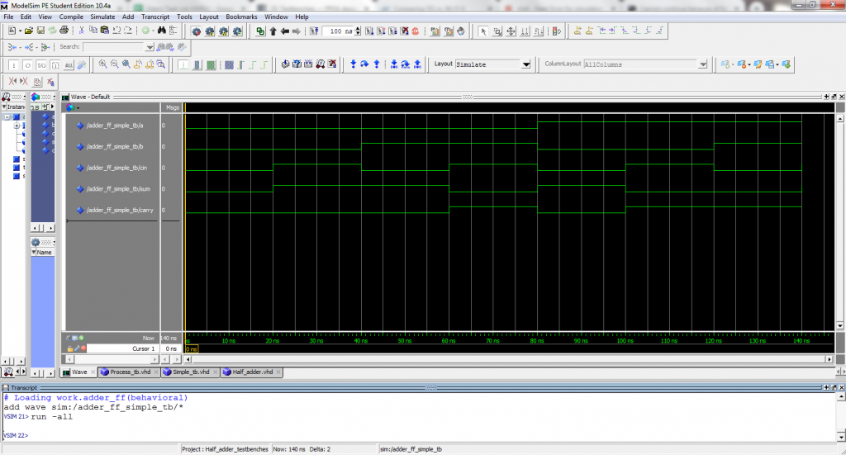Click the Paste clipboard icon
Image resolution: width=846 pixels, height=455 pixels.
[105, 31]
